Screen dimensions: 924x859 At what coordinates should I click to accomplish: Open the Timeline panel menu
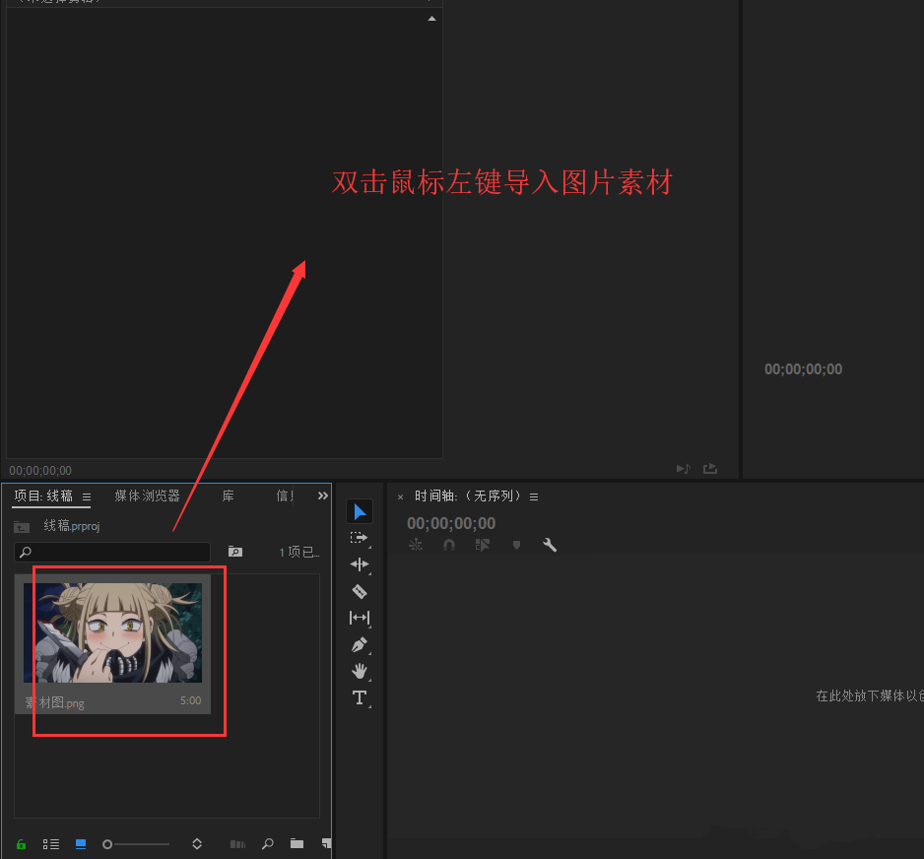pyautogui.click(x=534, y=496)
